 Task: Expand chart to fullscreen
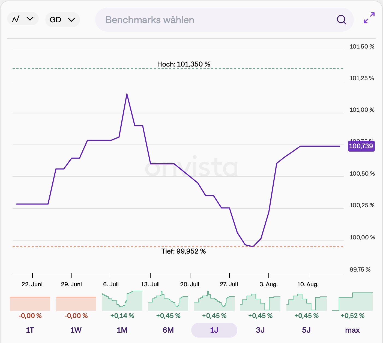(369, 18)
